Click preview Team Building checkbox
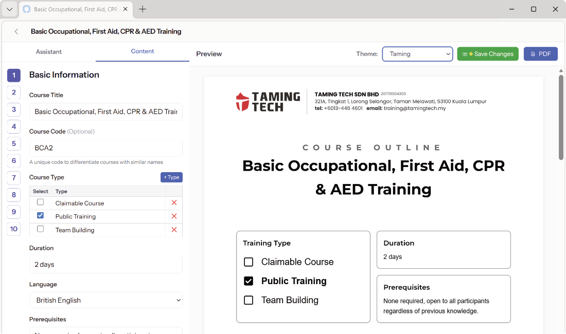 pos(249,300)
